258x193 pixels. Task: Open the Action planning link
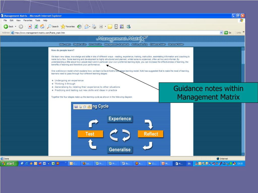point(140,44)
